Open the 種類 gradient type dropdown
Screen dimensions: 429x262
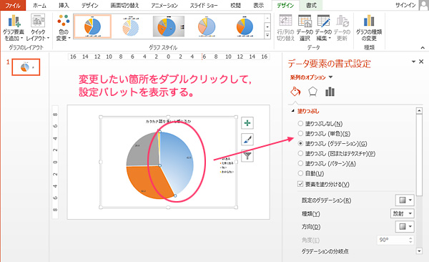402,213
